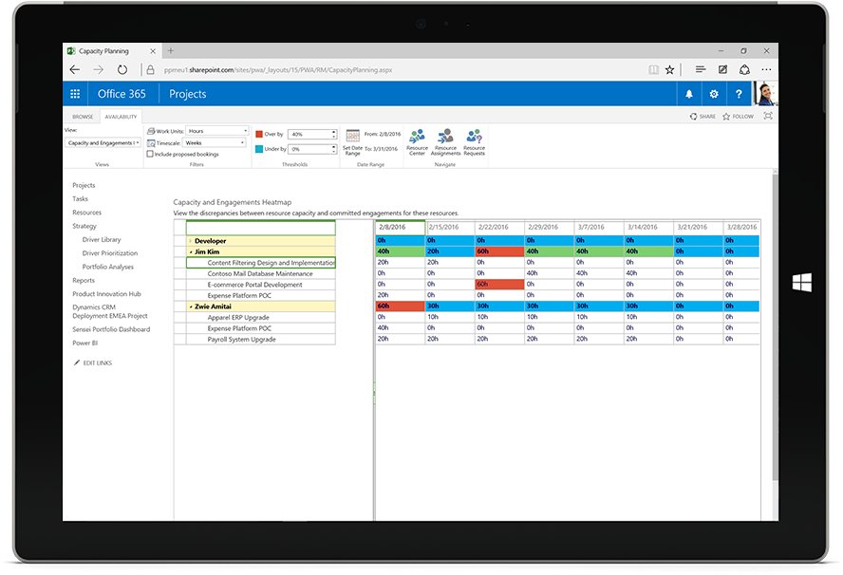The width and height of the screenshot is (843, 575).
Task: Open Resources in the left navigation
Action: pos(86,213)
